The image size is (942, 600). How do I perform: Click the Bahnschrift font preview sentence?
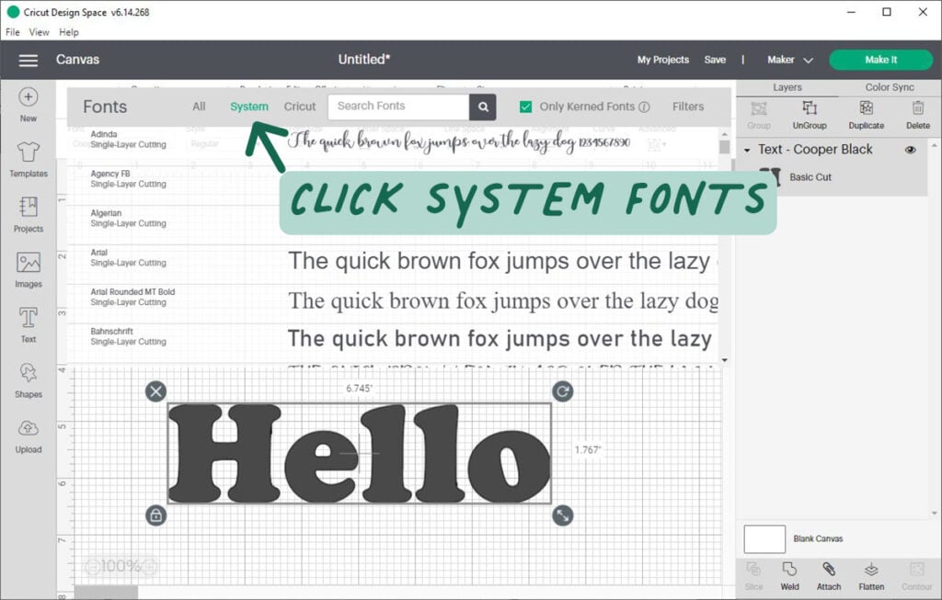click(500, 340)
